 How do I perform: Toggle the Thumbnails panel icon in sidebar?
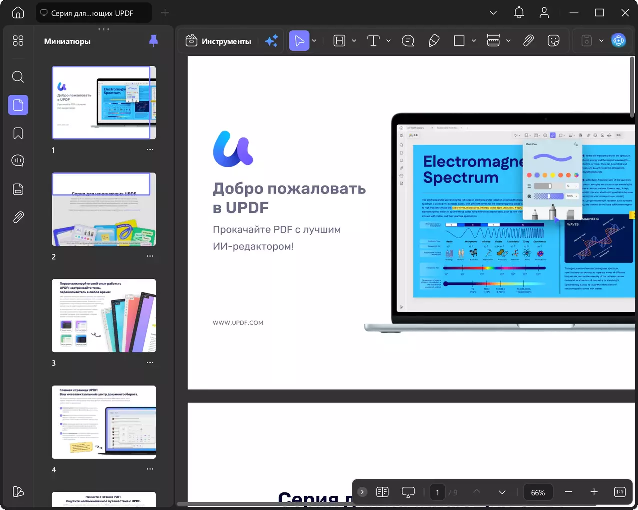pos(18,105)
